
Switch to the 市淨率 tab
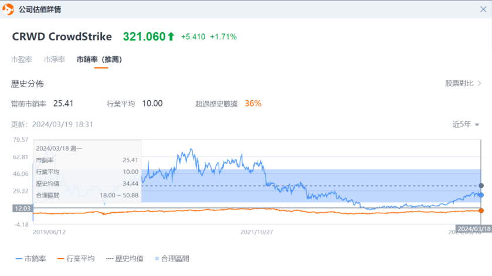click(x=55, y=59)
